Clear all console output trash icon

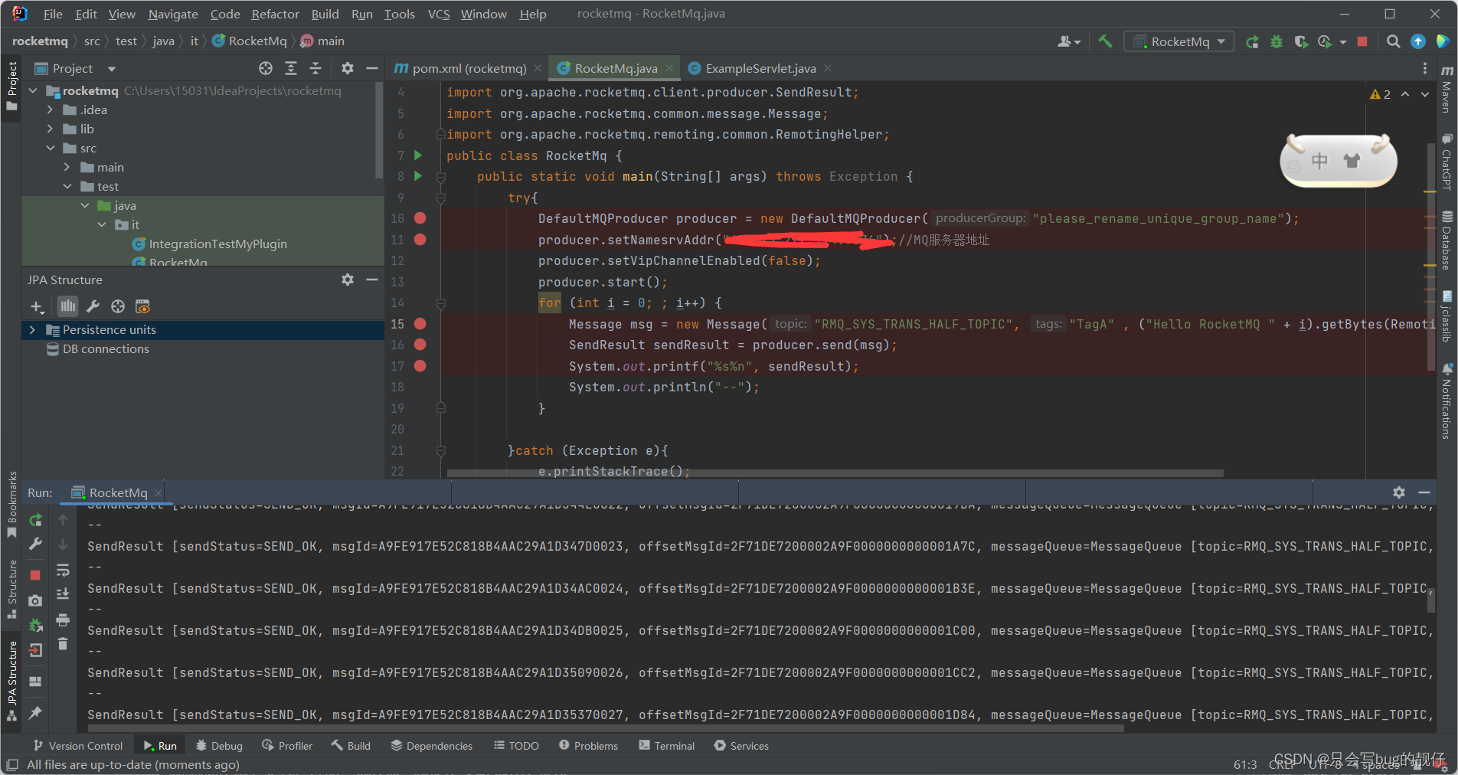pos(63,644)
